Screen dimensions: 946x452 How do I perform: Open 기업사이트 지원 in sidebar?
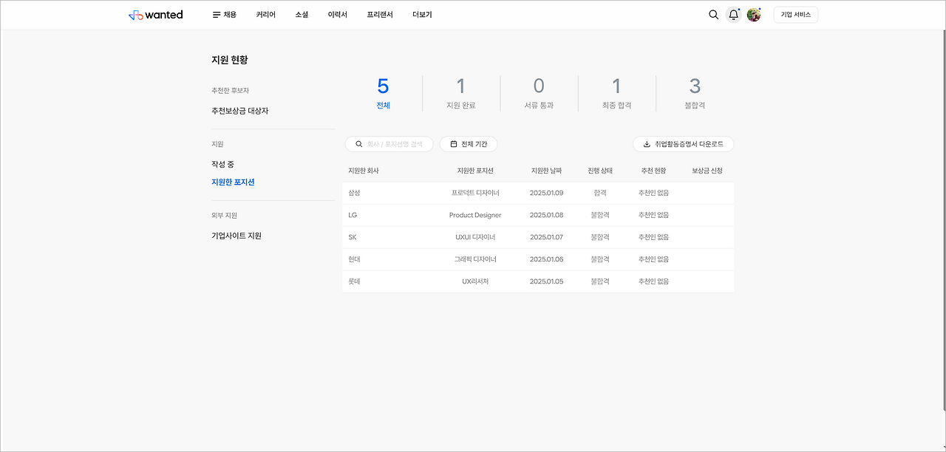pyautogui.click(x=236, y=236)
